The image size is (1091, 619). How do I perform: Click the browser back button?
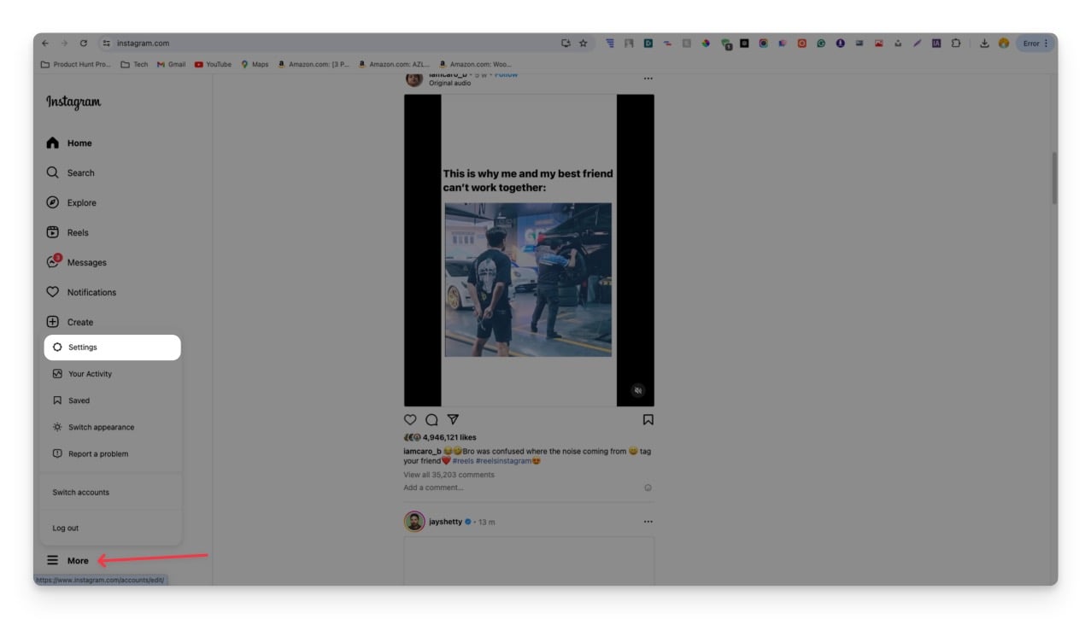pyautogui.click(x=45, y=44)
